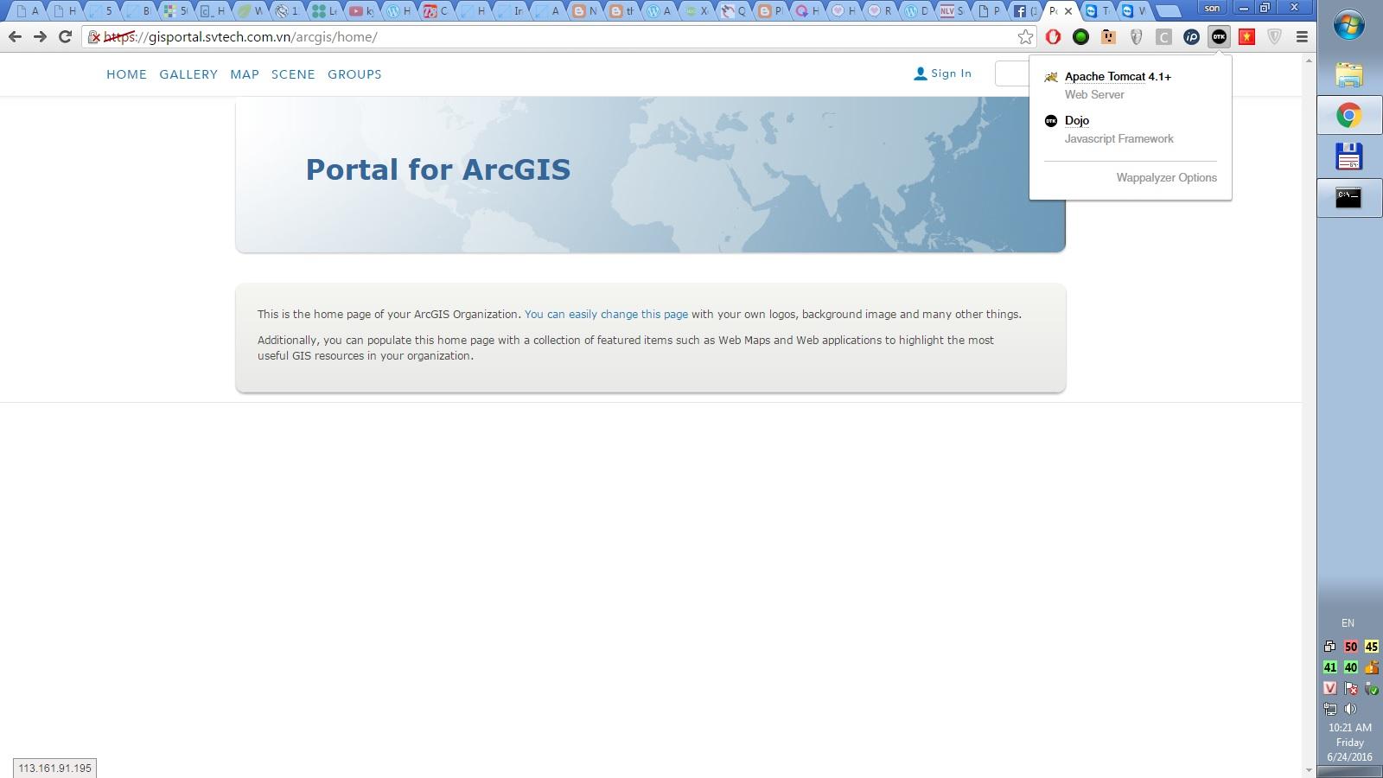Click the insecure HTTPS padlock warning icon
The image size is (1383, 778).
(x=95, y=37)
